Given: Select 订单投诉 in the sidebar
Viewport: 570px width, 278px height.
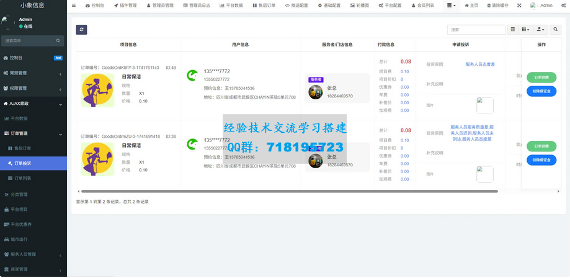Looking at the screenshot, I should [x=33, y=163].
